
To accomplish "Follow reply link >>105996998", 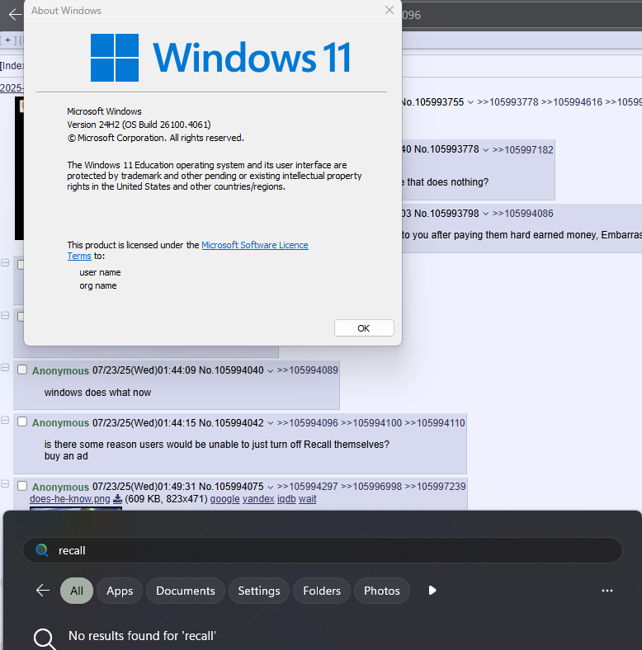I will (x=371, y=486).
